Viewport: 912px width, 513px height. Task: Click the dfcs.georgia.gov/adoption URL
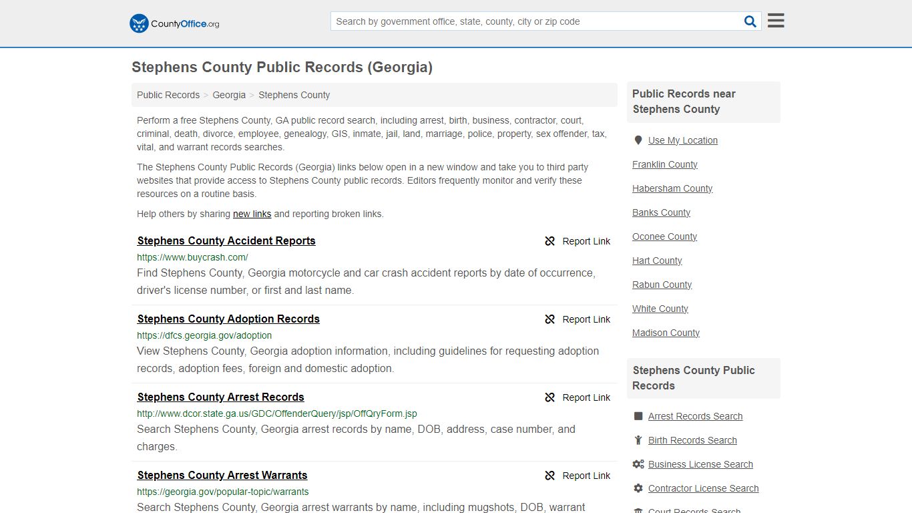click(x=204, y=335)
